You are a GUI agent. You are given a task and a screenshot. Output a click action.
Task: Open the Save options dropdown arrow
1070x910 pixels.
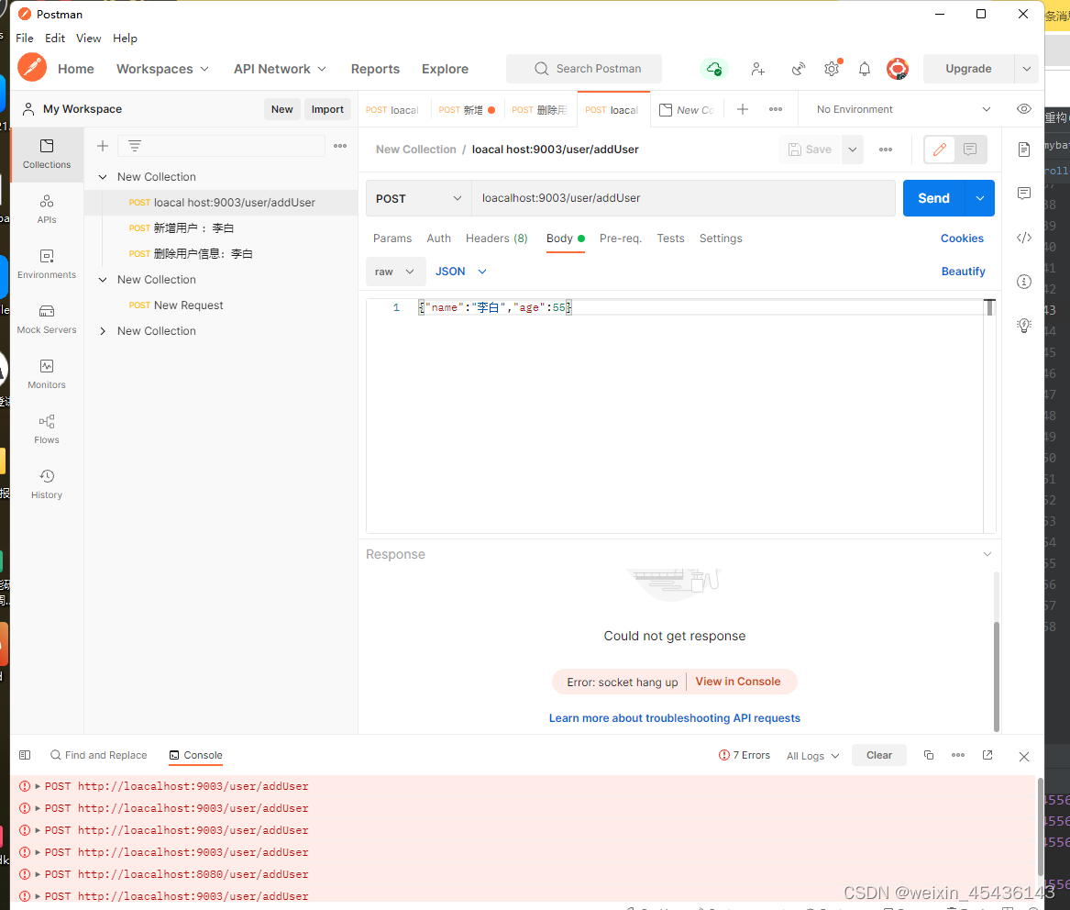coord(853,150)
